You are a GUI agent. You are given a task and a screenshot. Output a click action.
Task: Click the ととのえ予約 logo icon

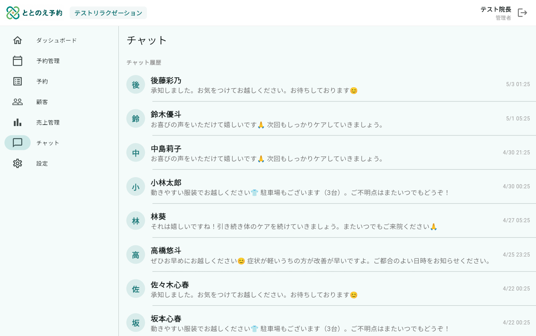pyautogui.click(x=13, y=13)
